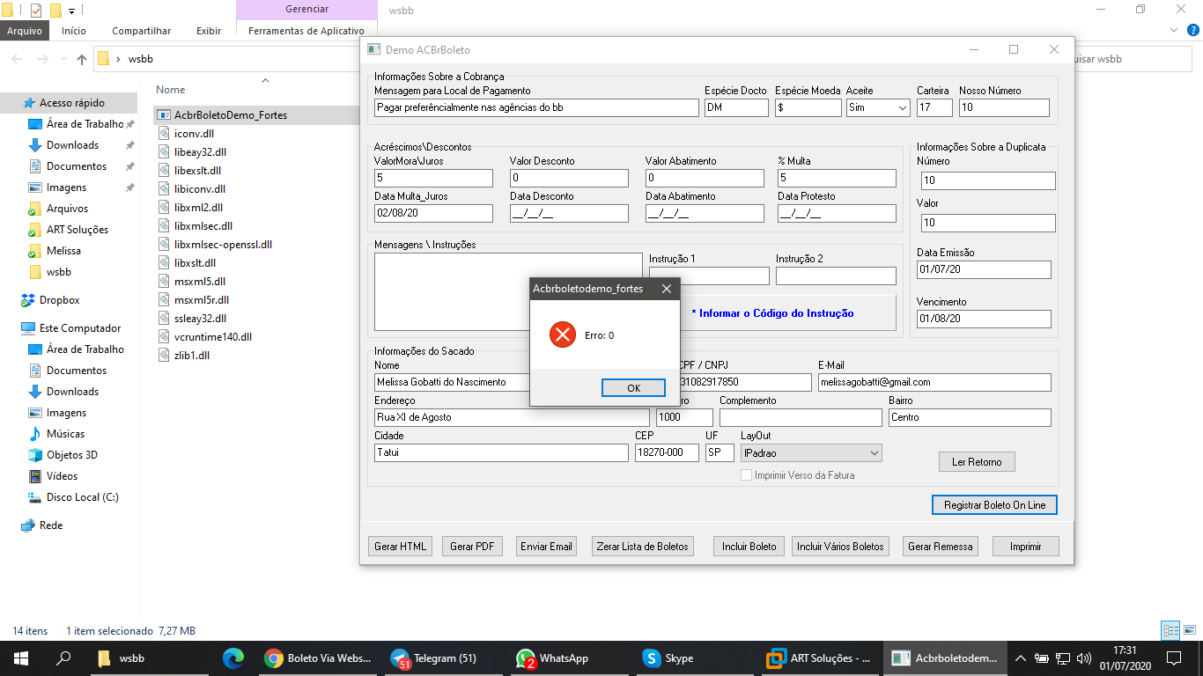The image size is (1203, 676).
Task: Click the Gerar HTML button
Action: point(400,547)
